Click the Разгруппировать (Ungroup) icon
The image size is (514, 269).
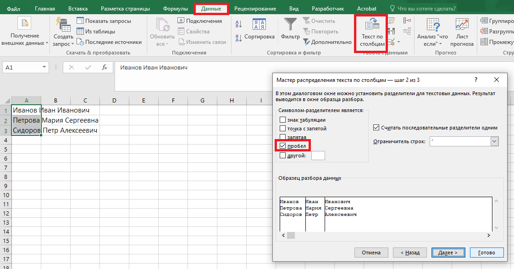484,32
